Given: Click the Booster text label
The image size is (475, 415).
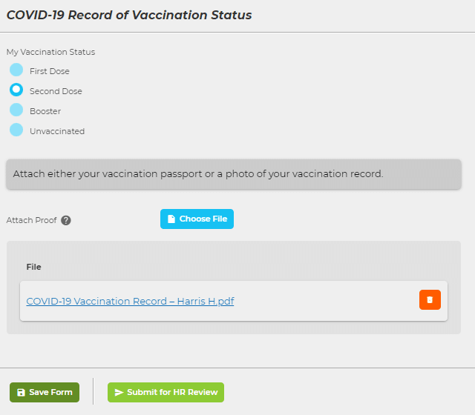Looking at the screenshot, I should [x=45, y=111].
